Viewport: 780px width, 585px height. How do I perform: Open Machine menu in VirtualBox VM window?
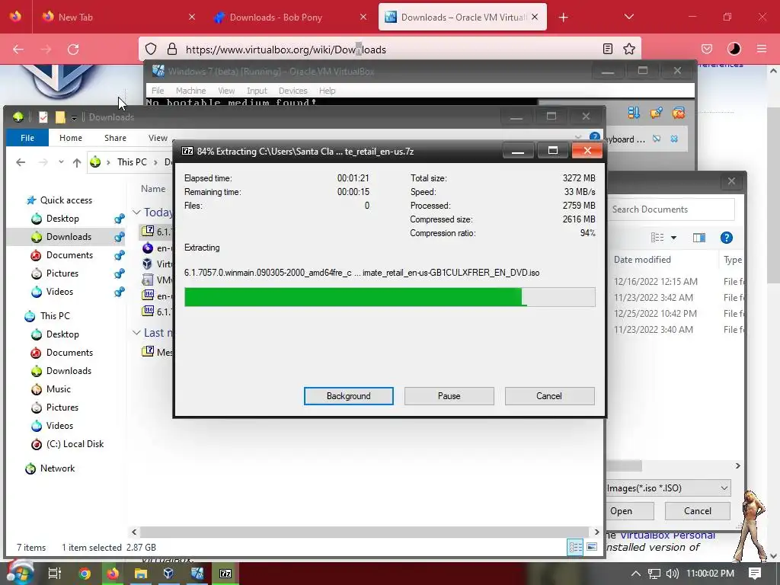190,91
